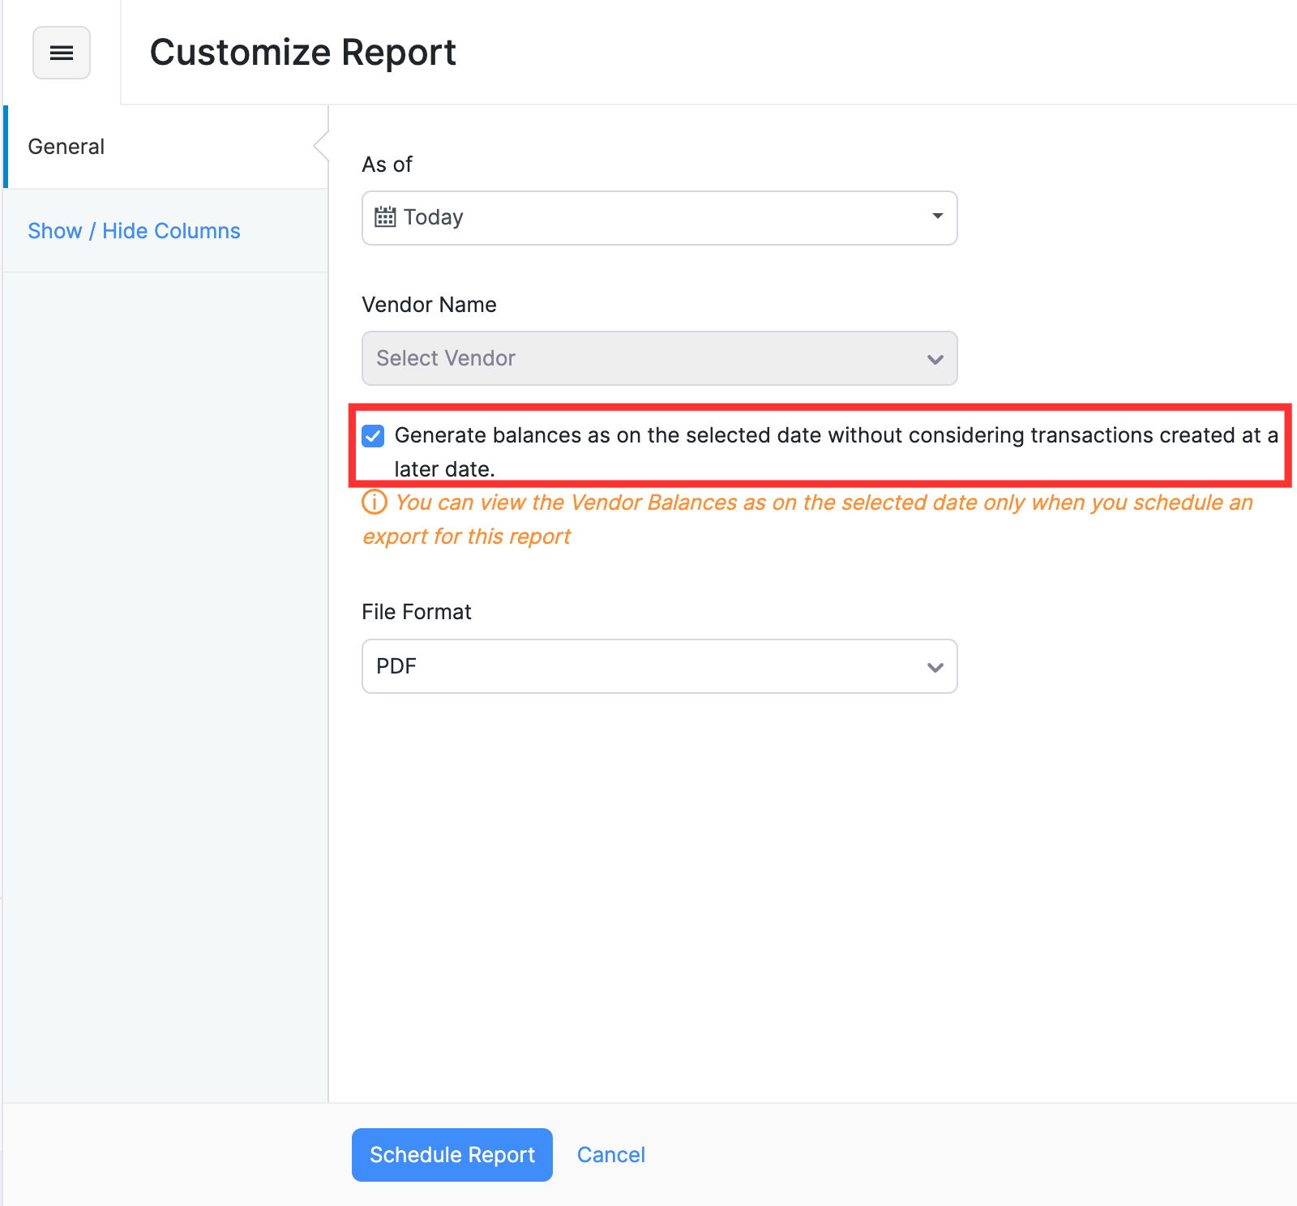The image size is (1297, 1206).
Task: Click the Customize Report heading
Action: pos(302,53)
